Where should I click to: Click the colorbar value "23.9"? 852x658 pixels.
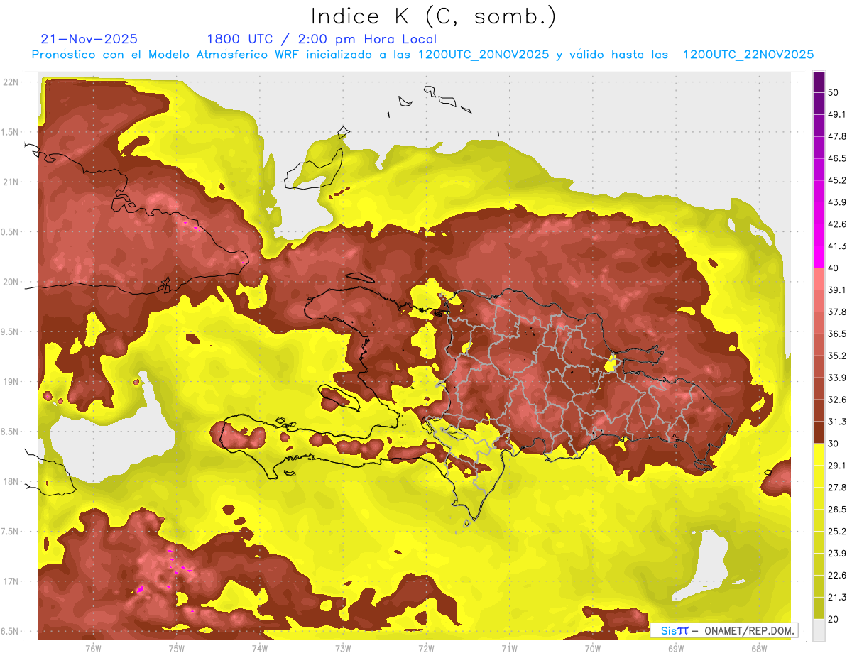click(x=837, y=554)
